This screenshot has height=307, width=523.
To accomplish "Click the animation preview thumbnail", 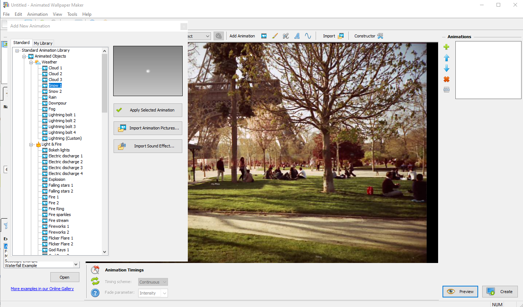I will click(148, 71).
